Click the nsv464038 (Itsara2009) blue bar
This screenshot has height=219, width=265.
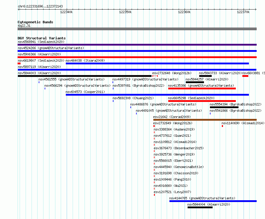tap(157, 63)
